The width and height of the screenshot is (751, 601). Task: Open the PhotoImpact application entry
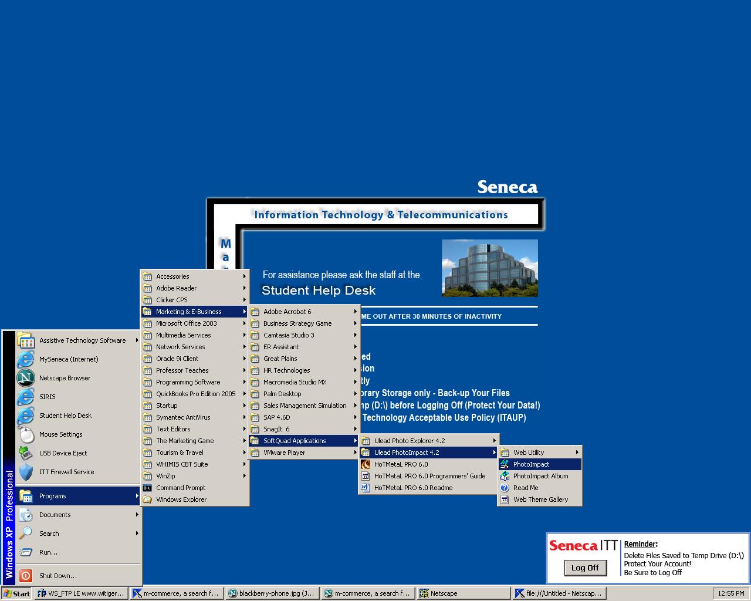click(x=540, y=464)
